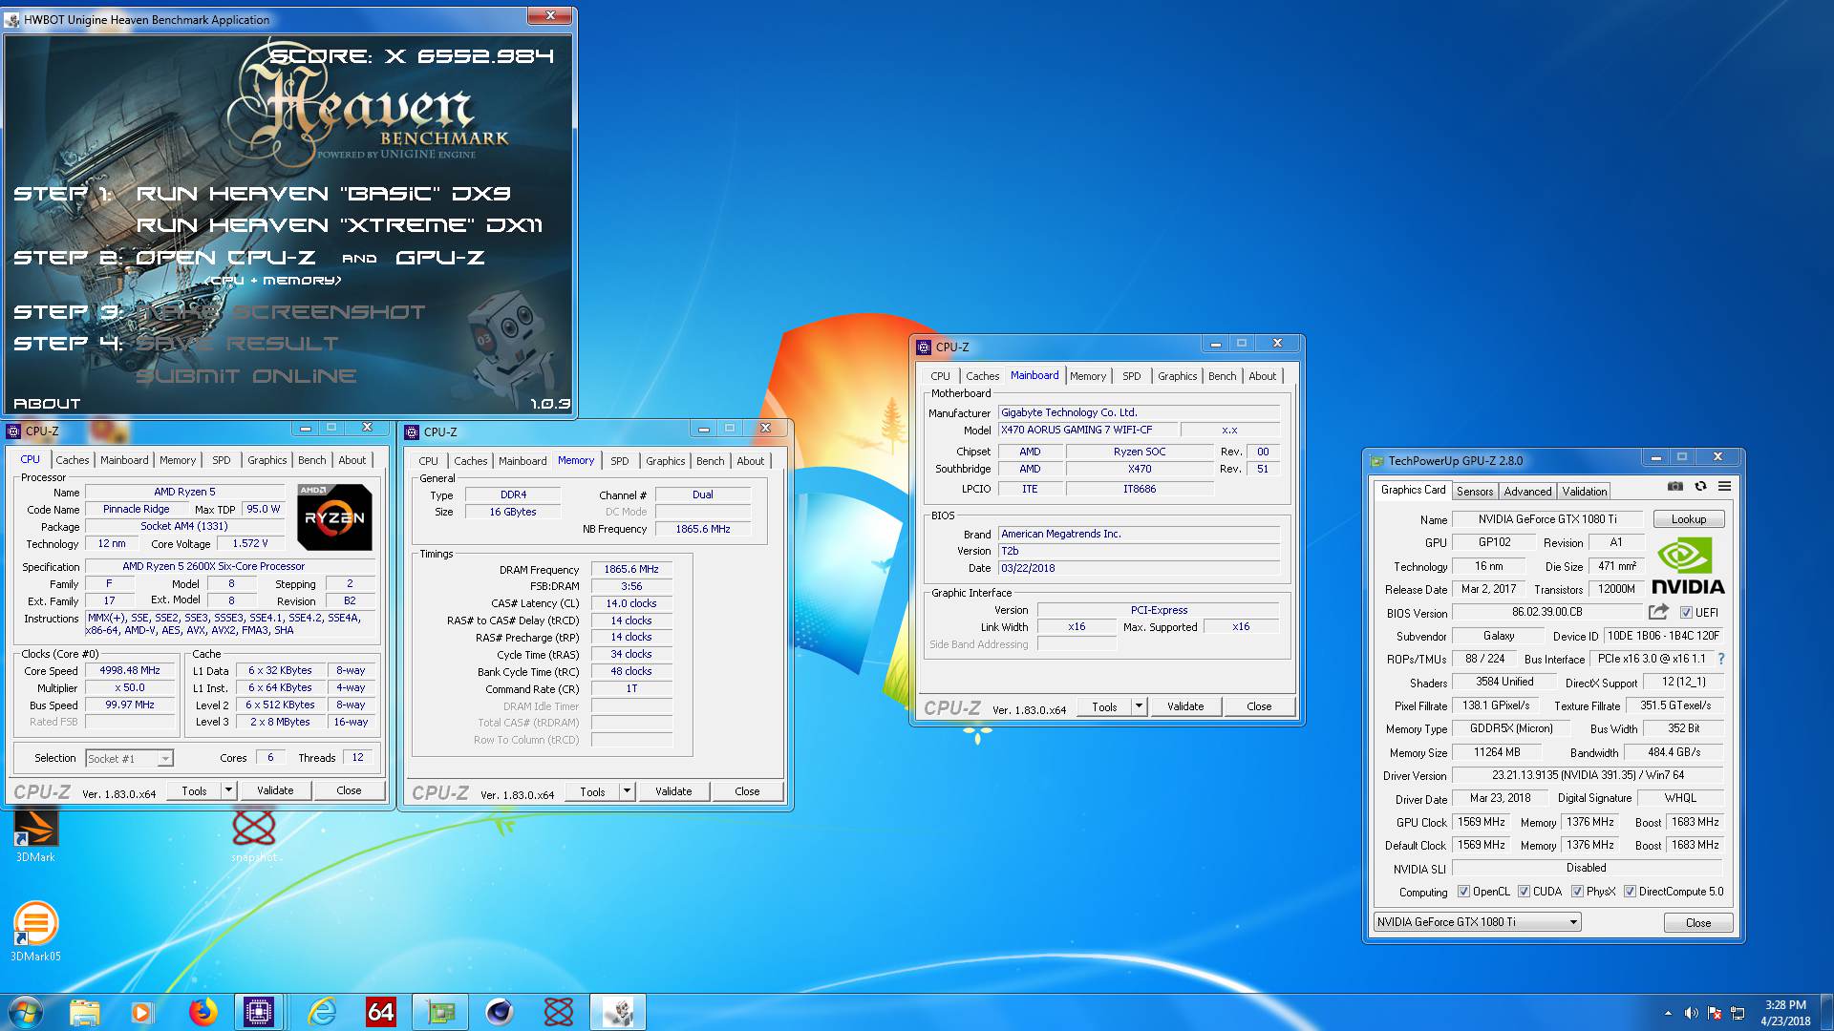Open Tools dropdown arrow in Mainboard tab window

tap(1139, 706)
